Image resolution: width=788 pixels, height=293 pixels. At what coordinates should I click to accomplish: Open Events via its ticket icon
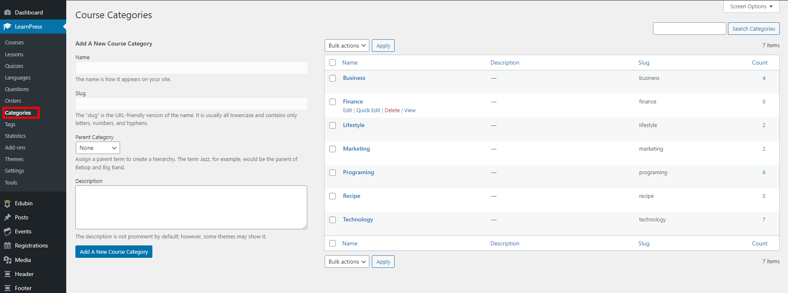click(x=7, y=232)
